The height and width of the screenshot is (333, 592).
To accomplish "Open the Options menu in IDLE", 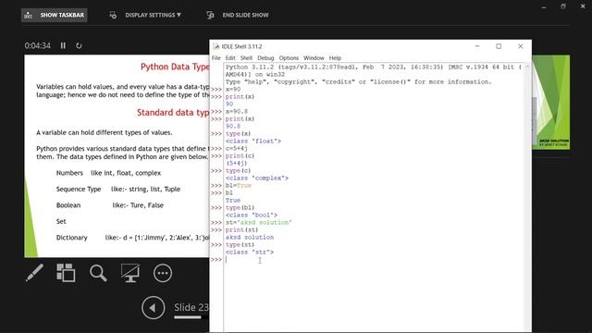I will click(x=289, y=58).
